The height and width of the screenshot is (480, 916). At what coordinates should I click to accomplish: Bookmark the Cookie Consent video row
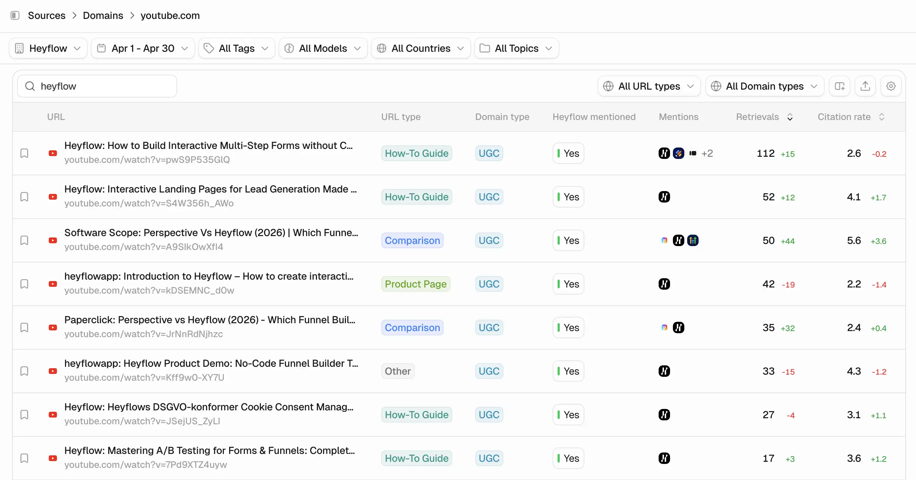(x=24, y=415)
